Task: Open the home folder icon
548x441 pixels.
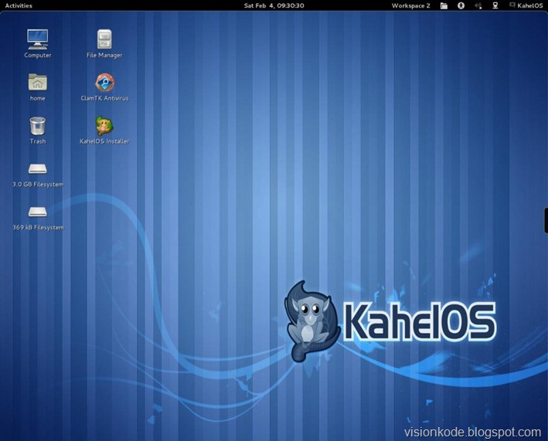Action: pyautogui.click(x=37, y=82)
